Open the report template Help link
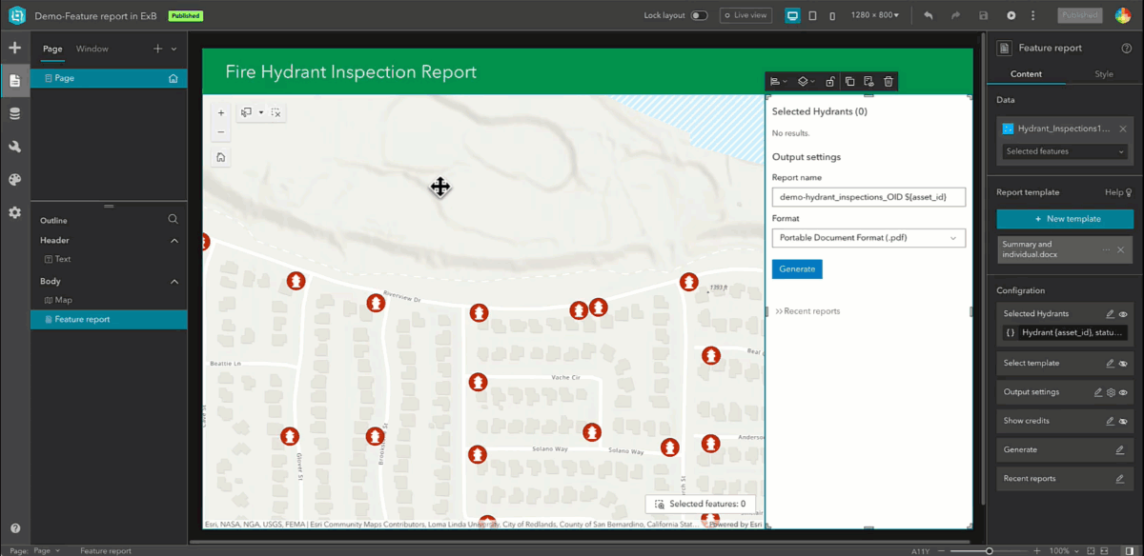The height and width of the screenshot is (556, 1144). (1117, 192)
